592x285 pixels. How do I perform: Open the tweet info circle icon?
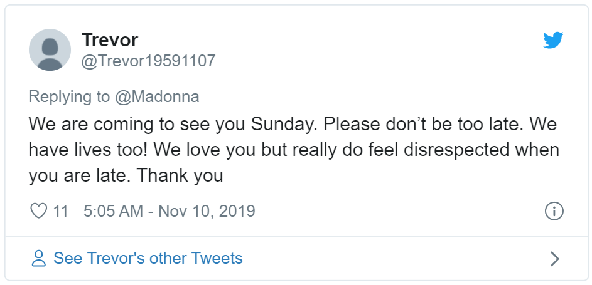pos(554,211)
